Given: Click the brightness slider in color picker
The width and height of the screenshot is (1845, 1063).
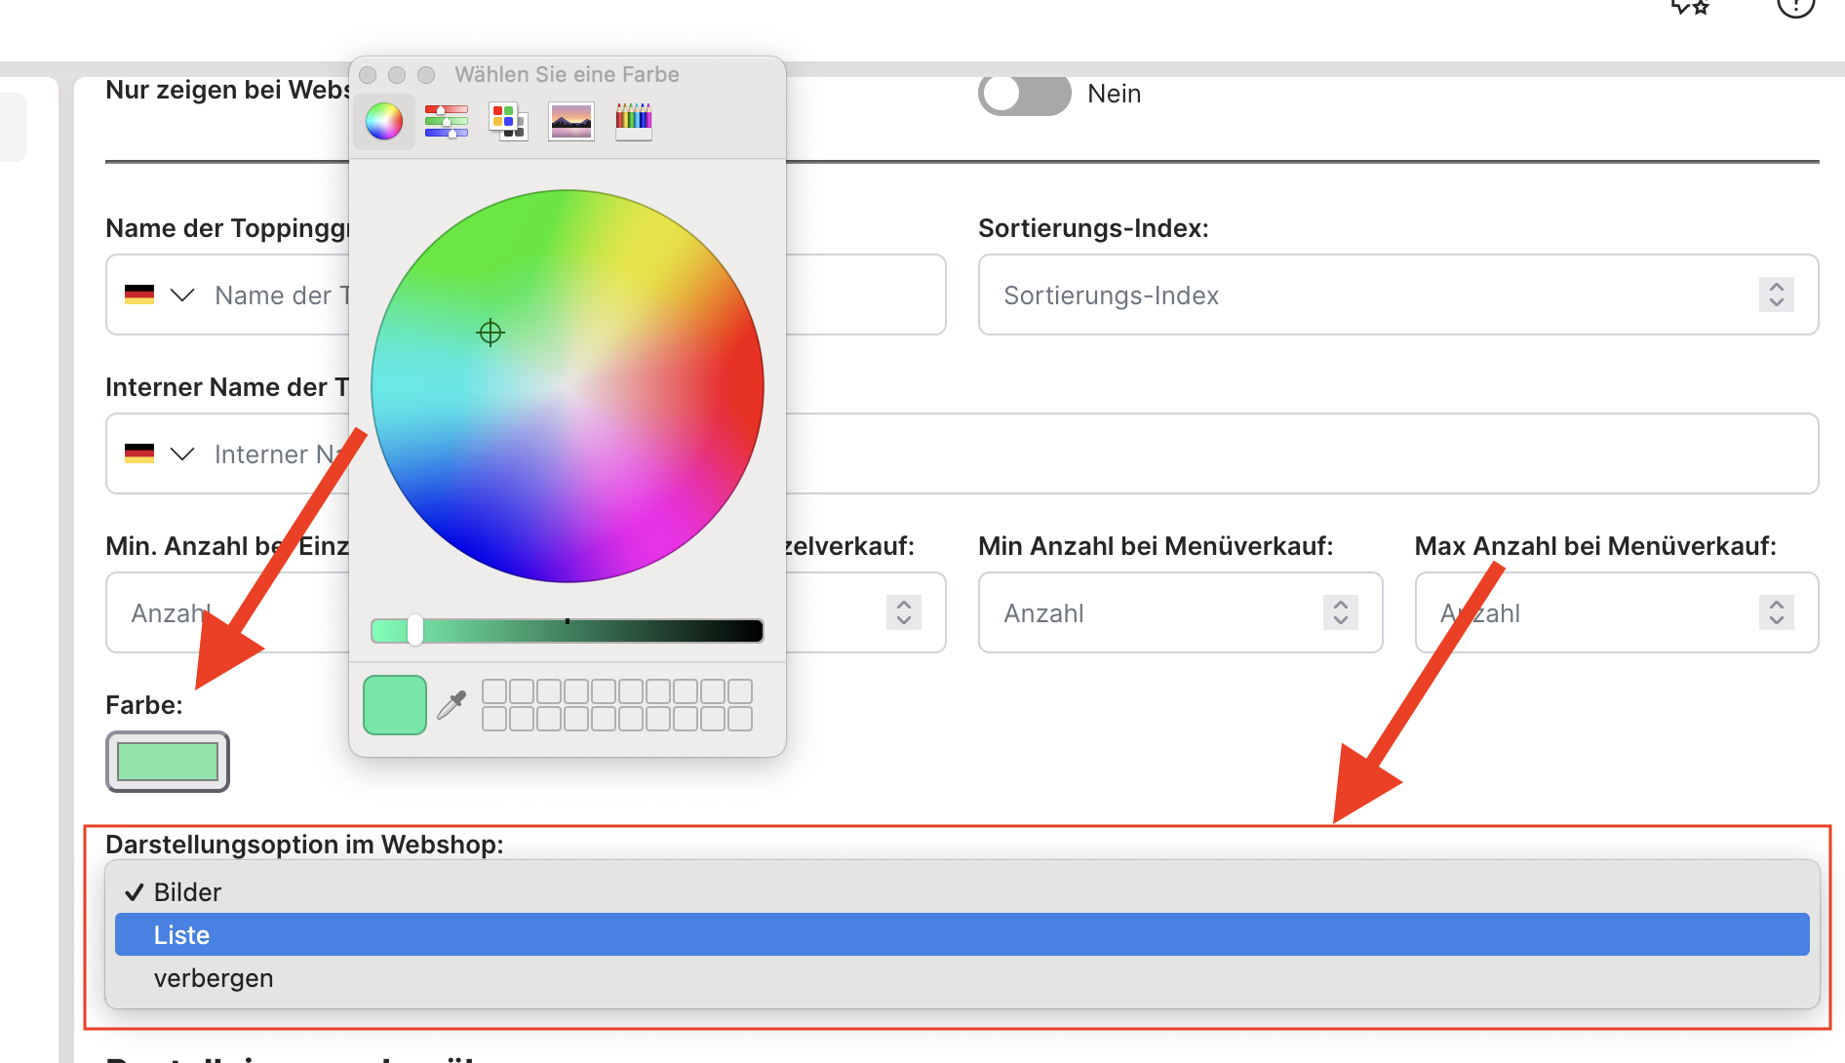Looking at the screenshot, I should (x=567, y=631).
